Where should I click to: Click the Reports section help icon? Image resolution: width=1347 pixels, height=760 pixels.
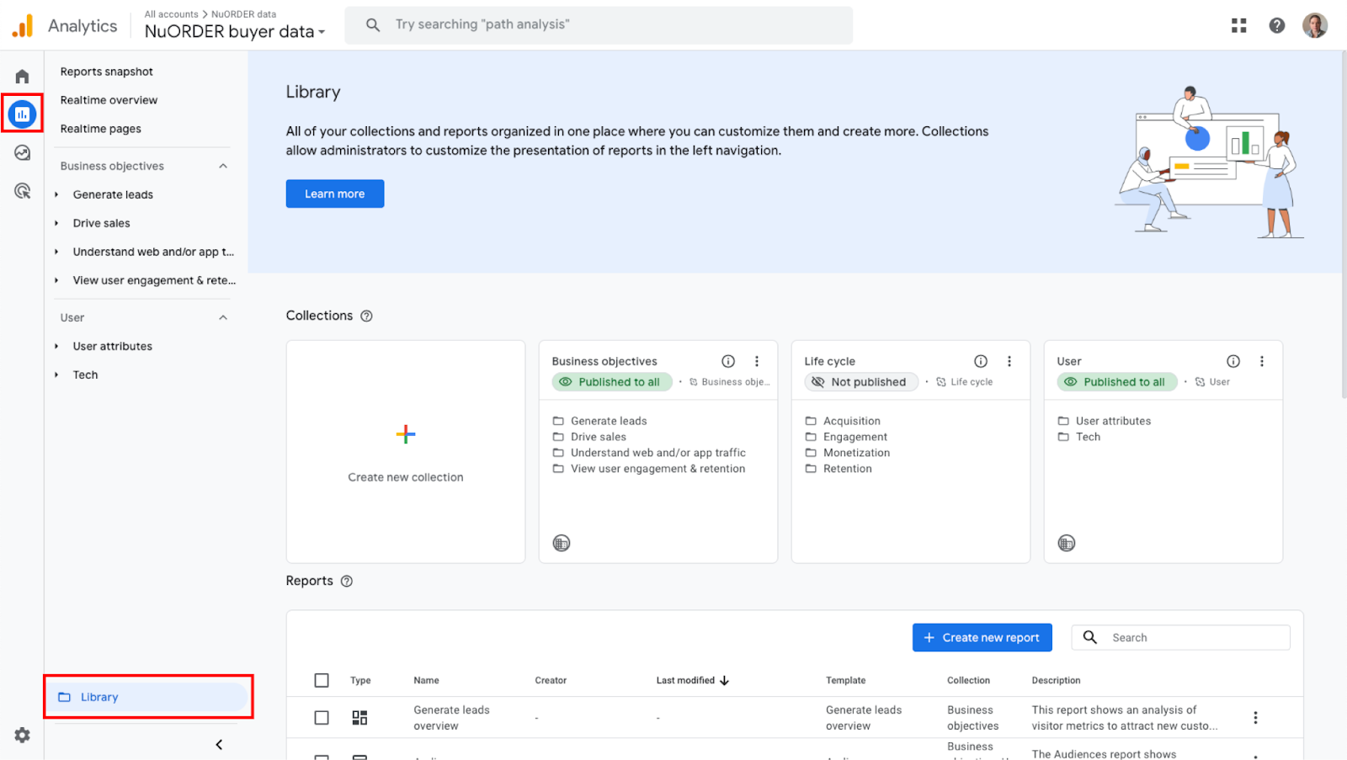click(x=347, y=582)
